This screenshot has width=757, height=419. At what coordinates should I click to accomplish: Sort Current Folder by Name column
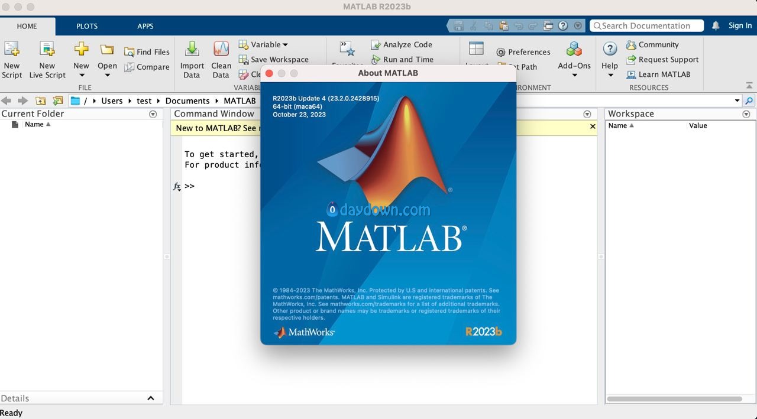click(37, 124)
